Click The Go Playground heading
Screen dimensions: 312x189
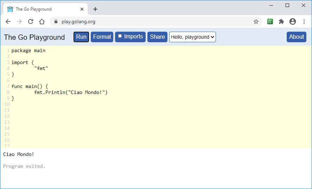click(x=34, y=37)
